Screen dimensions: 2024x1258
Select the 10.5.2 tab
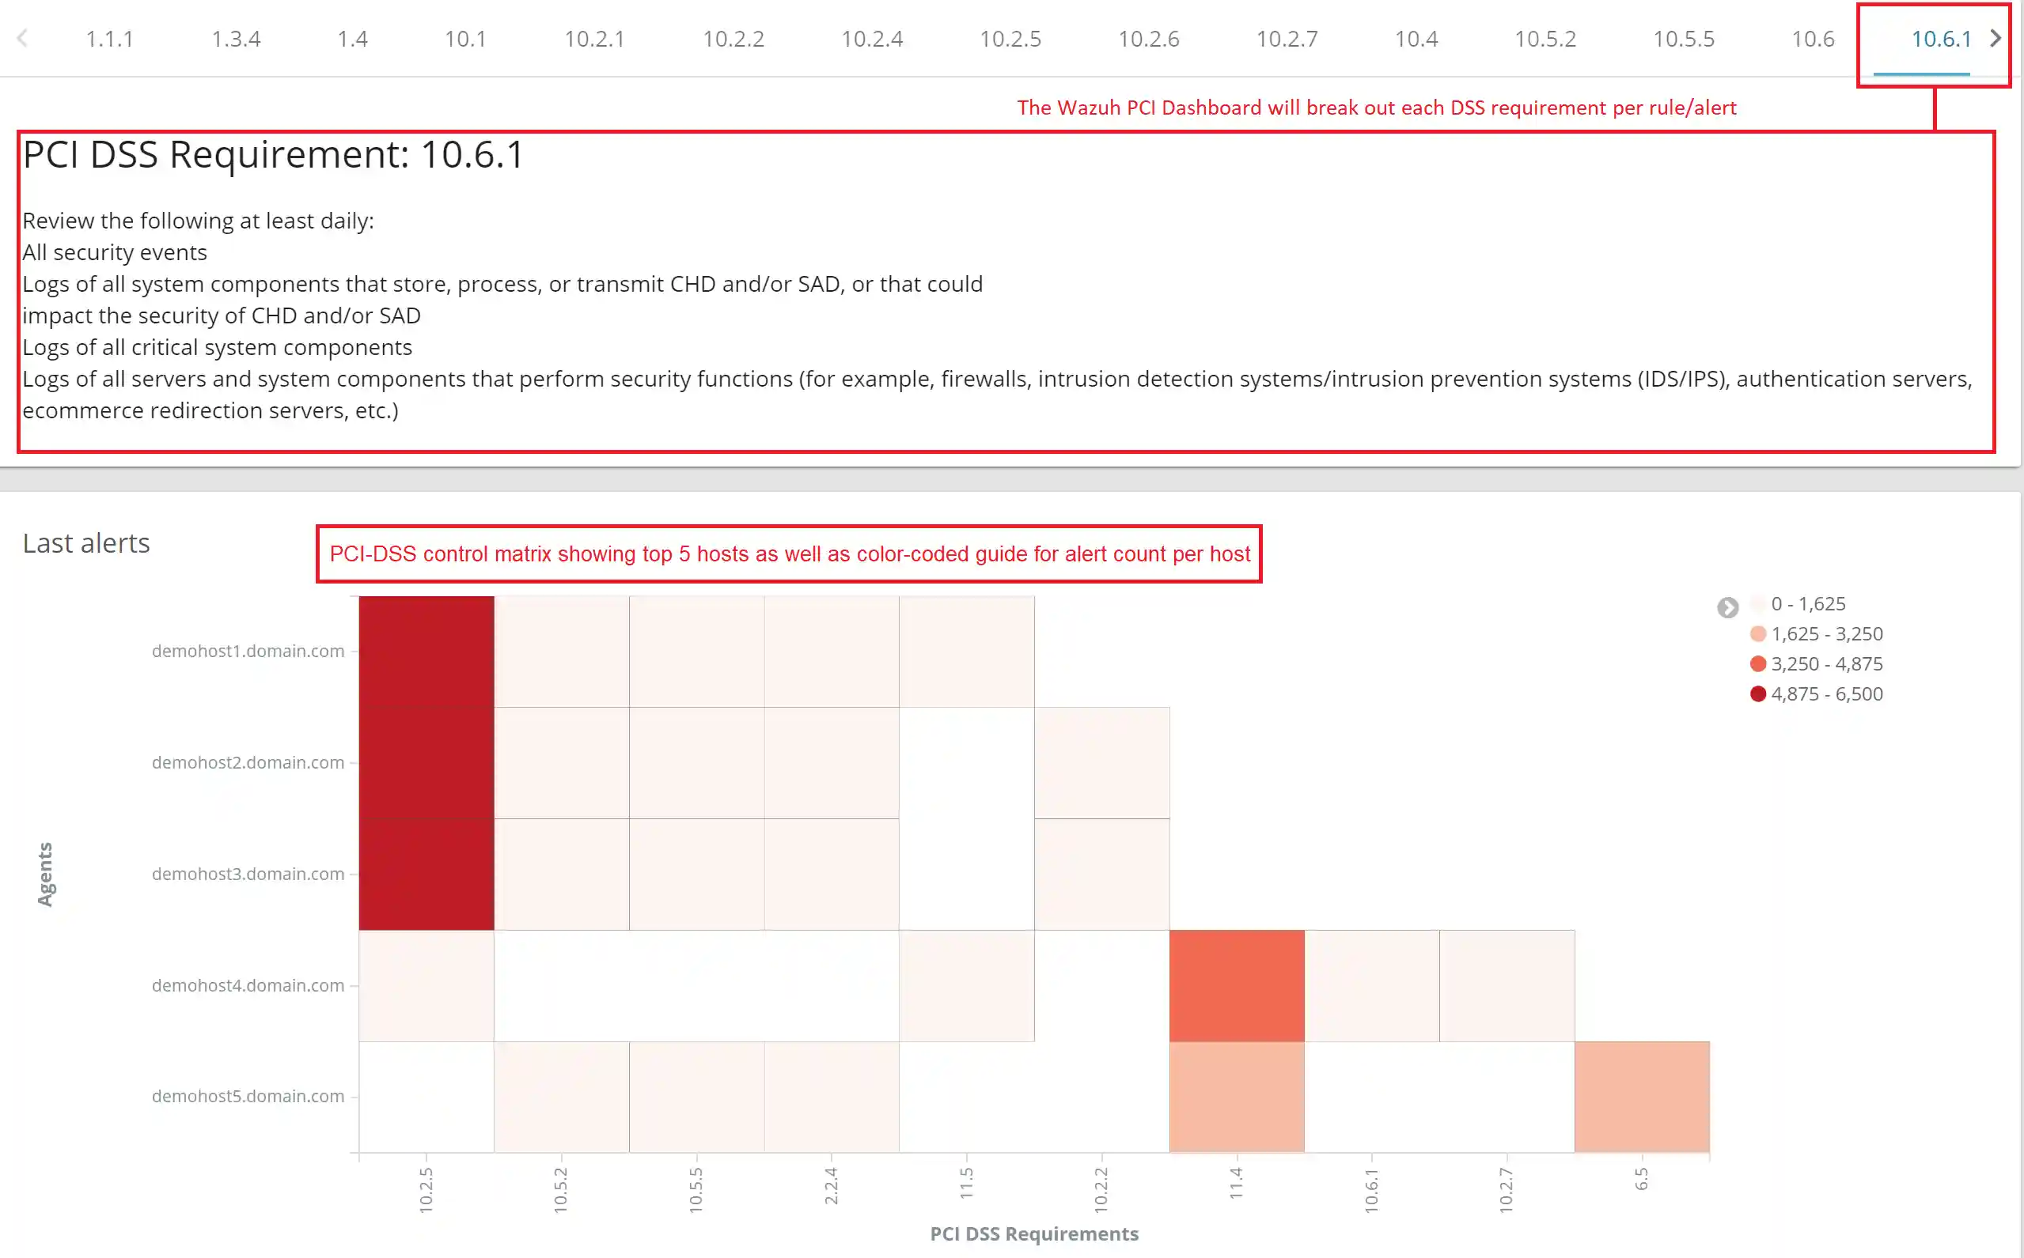point(1545,39)
